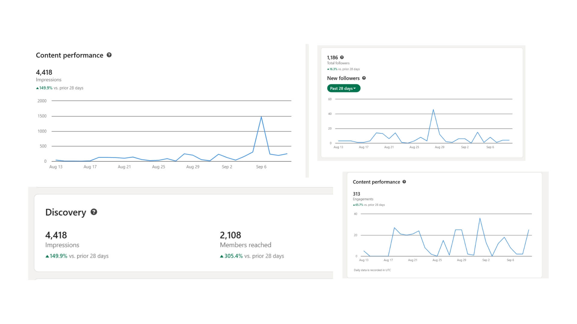Click the Members reached label
Viewport: 577px width, 324px height.
[x=246, y=245]
